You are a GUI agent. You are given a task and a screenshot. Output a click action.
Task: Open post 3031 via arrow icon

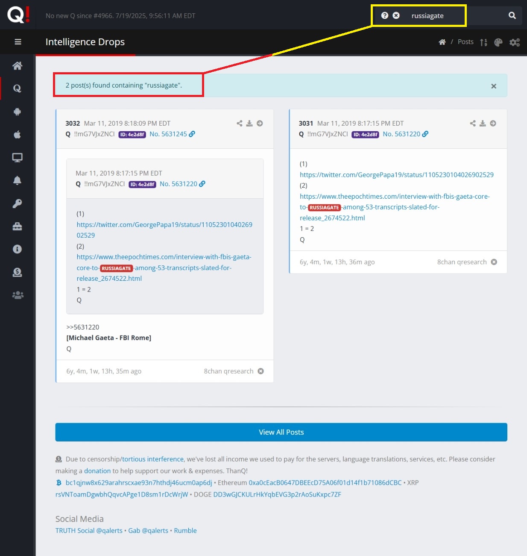click(x=493, y=124)
